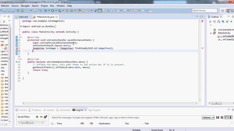
Task: Switch to the main.xml editor tab
Action: coord(23,17)
